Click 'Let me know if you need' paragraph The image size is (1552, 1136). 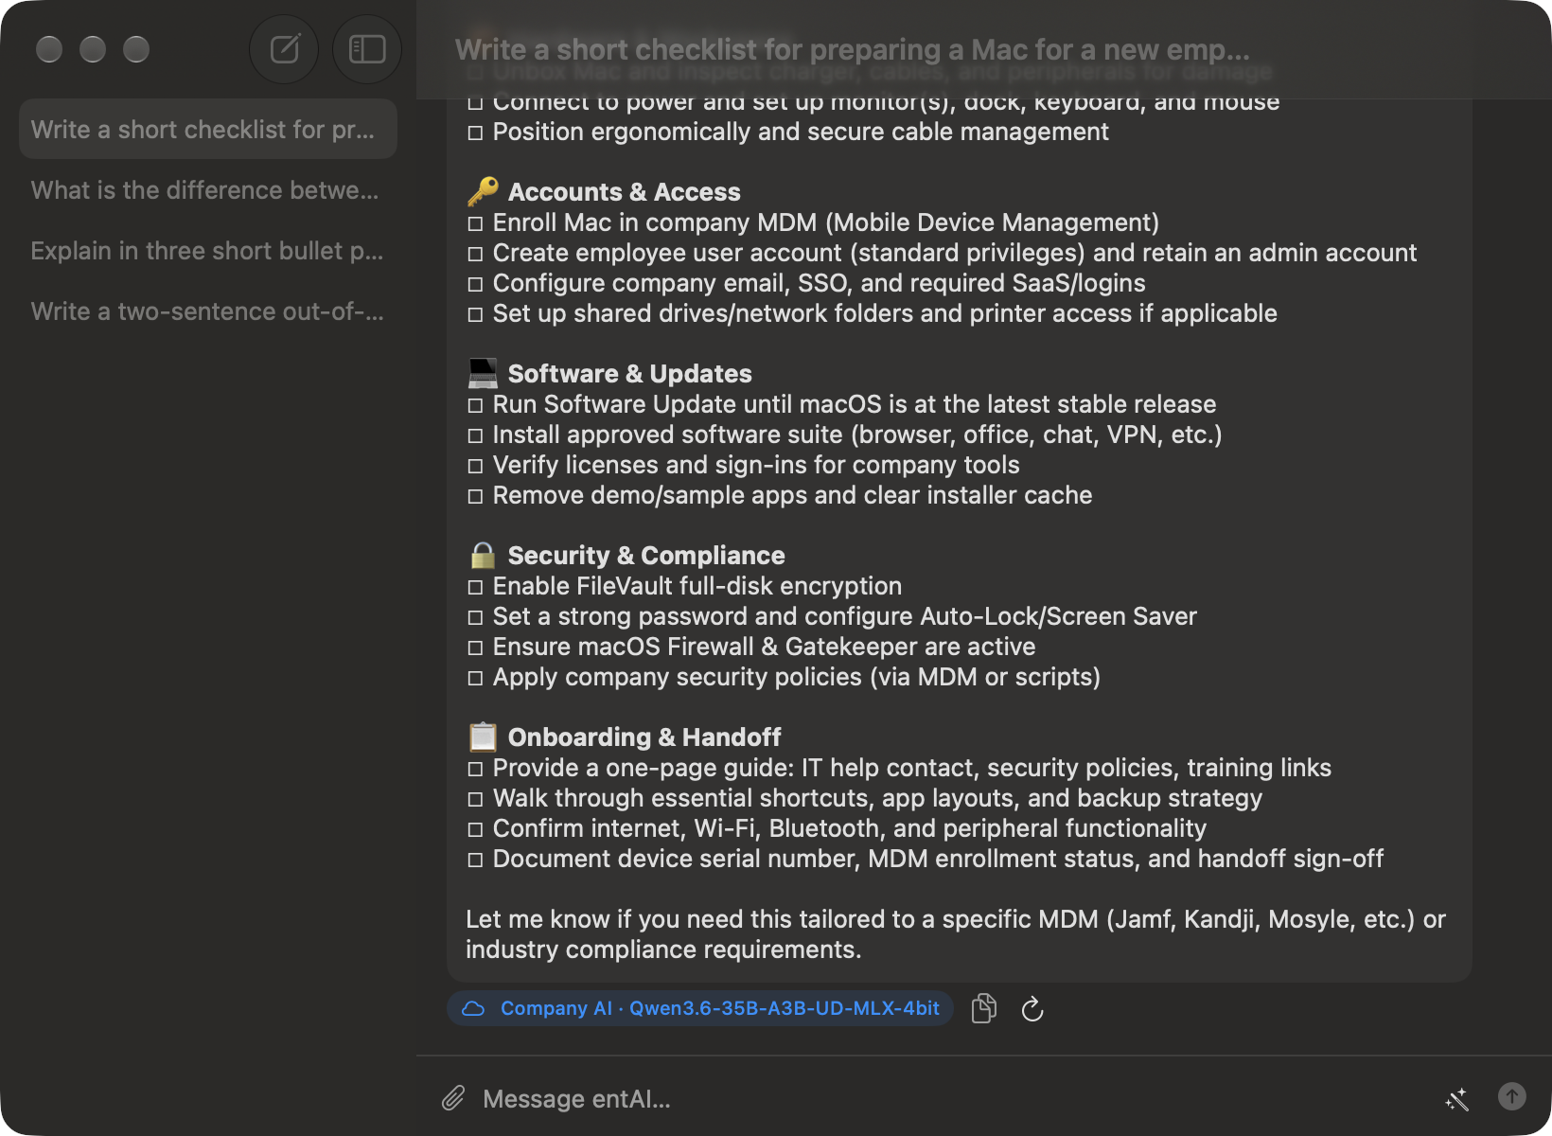(x=956, y=934)
